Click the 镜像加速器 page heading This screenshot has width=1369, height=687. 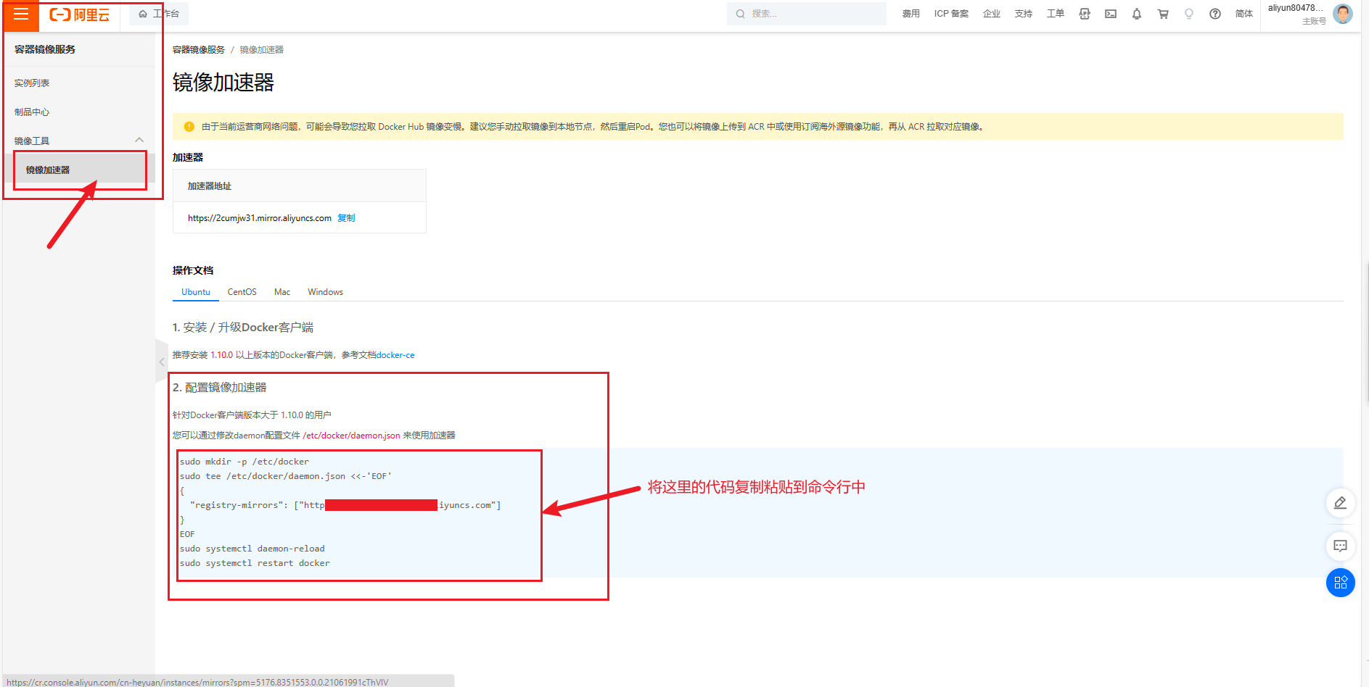coord(223,83)
